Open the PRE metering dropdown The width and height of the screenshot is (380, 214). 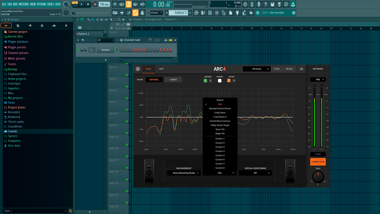coord(318,79)
